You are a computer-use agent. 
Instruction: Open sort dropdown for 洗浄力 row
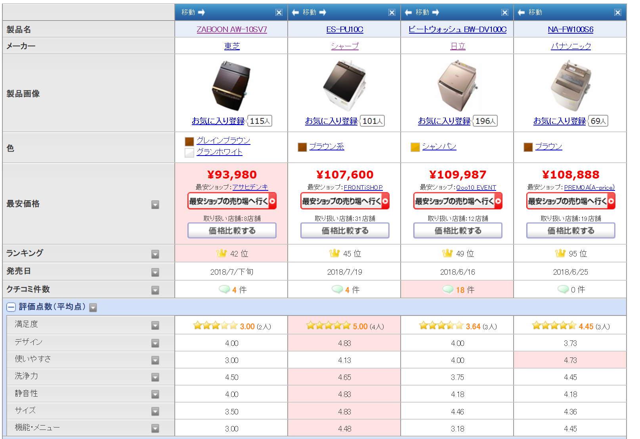pos(155,377)
